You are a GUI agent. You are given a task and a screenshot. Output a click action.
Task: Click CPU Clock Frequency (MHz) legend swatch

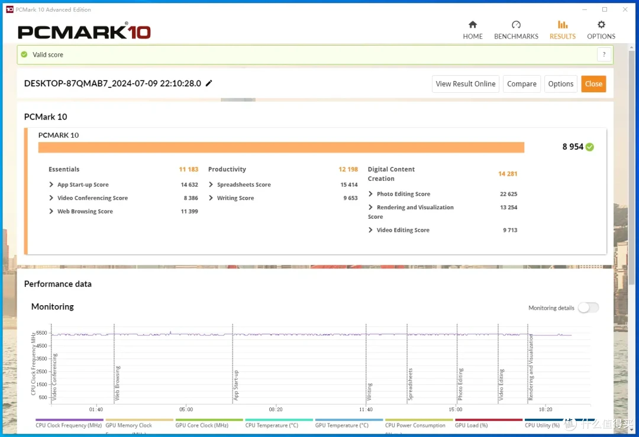69,419
